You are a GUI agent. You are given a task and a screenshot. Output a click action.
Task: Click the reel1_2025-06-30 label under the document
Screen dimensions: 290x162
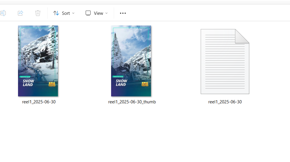[x=225, y=102]
